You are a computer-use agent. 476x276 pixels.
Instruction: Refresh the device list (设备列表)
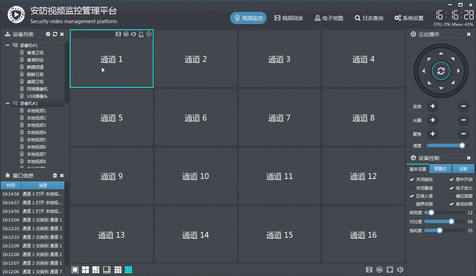[x=55, y=34]
